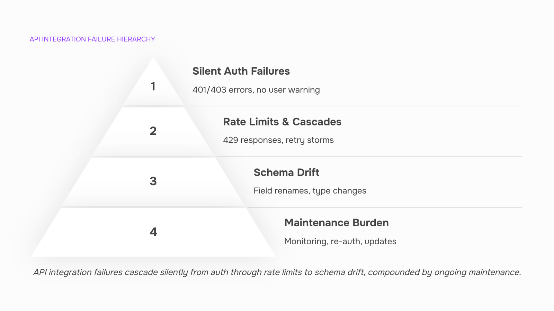The image size is (554, 311).
Task: Click the Rate Limits & Cascades heading
Action: point(282,122)
